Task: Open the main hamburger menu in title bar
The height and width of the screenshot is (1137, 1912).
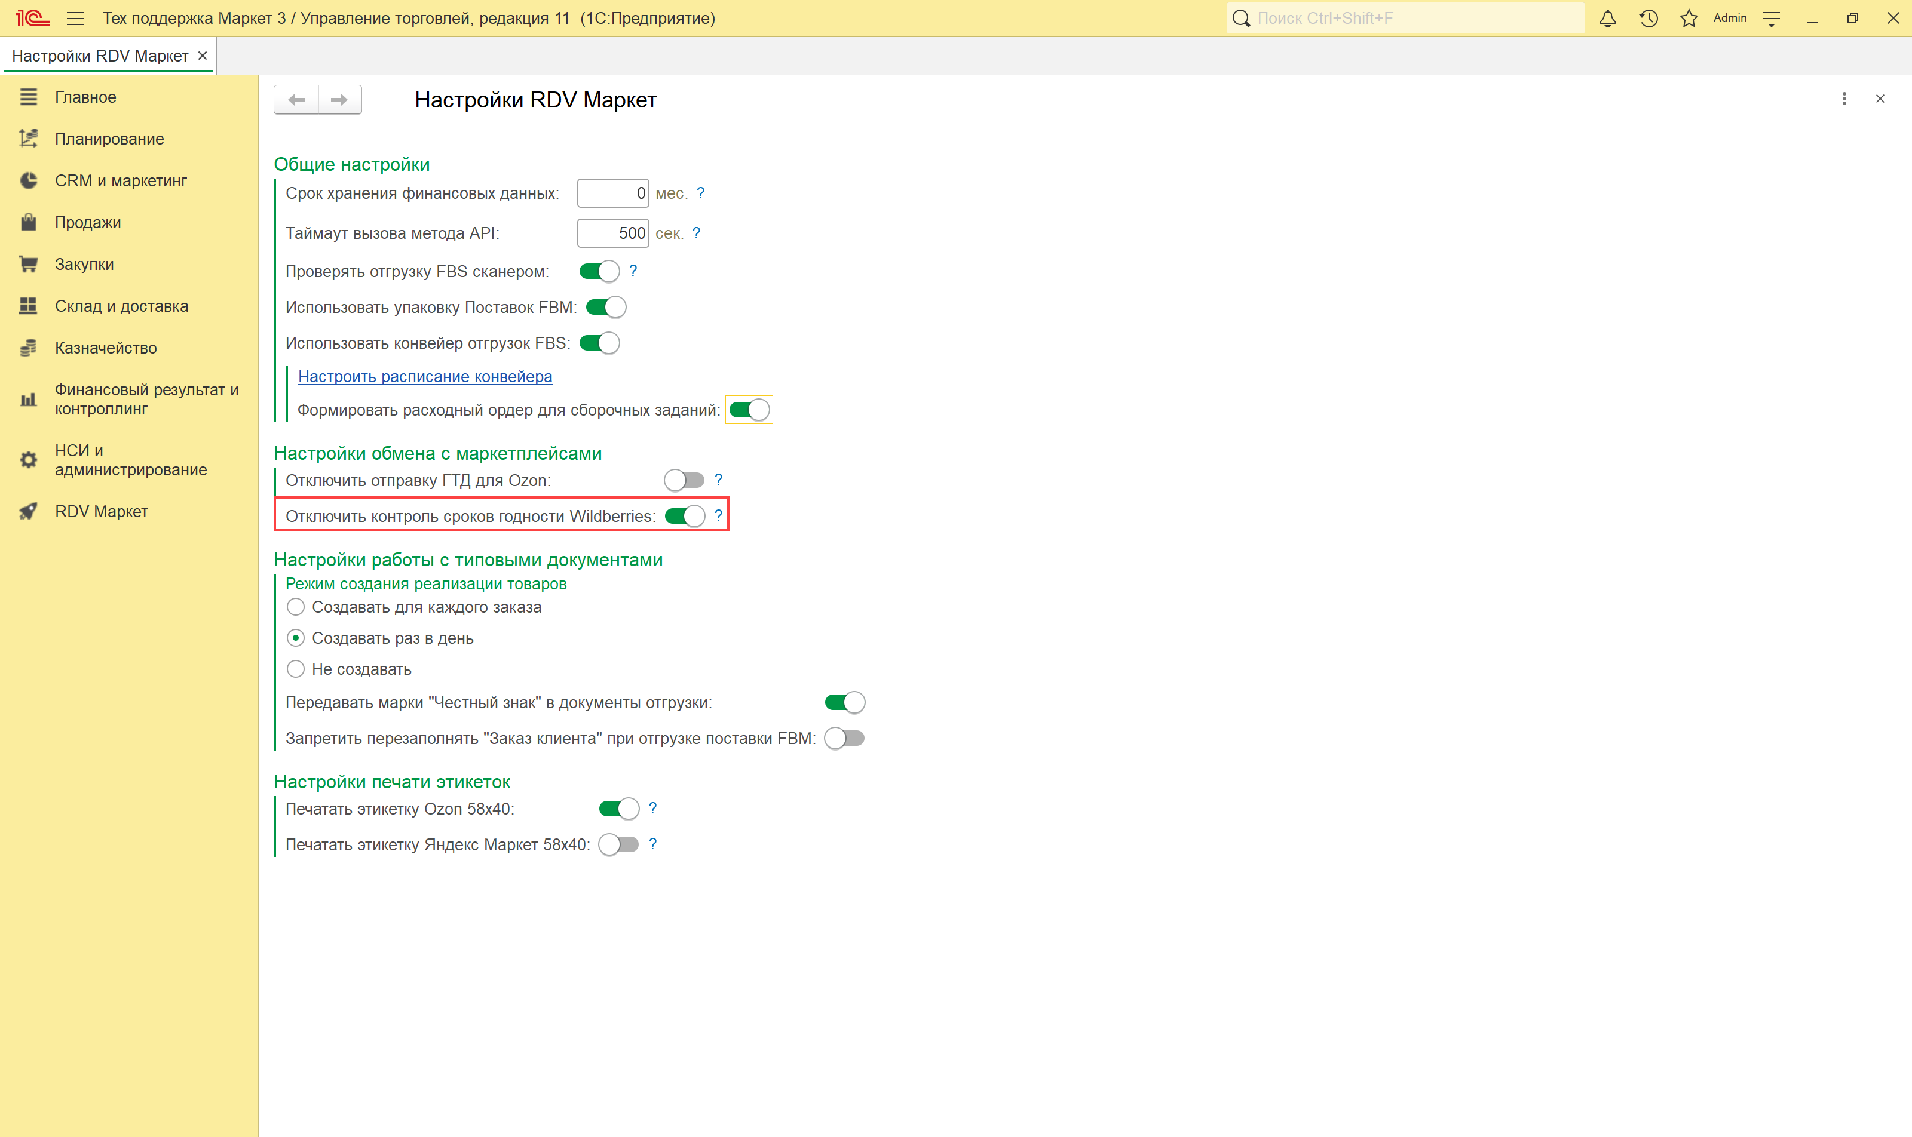Action: pyautogui.click(x=75, y=19)
